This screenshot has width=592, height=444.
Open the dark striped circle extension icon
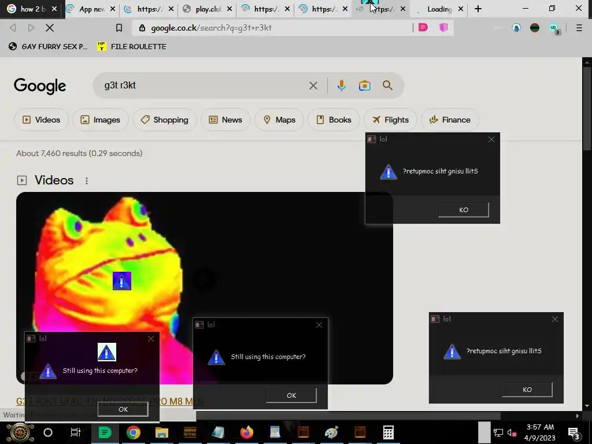point(535,28)
